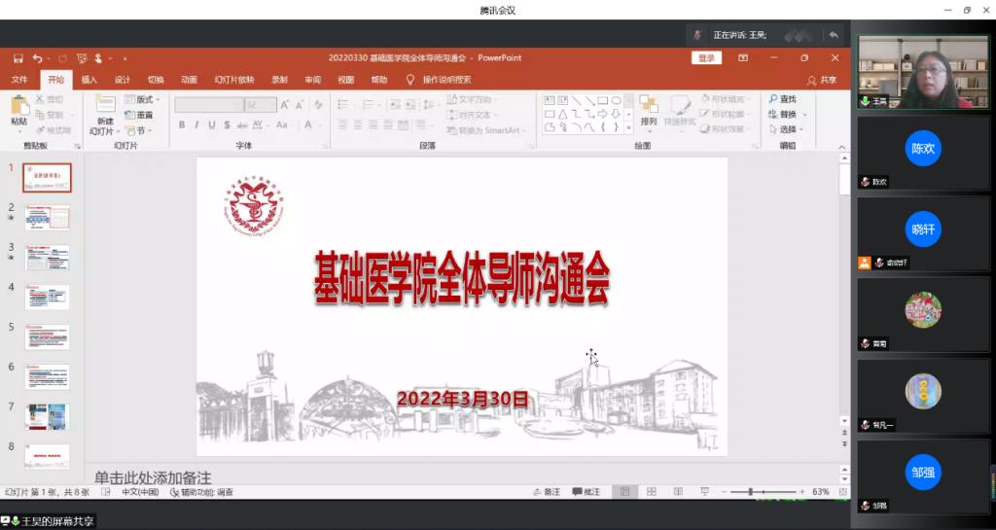The height and width of the screenshot is (530, 996).
Task: Open the Insert (插入) ribbon tab
Action: 89,80
